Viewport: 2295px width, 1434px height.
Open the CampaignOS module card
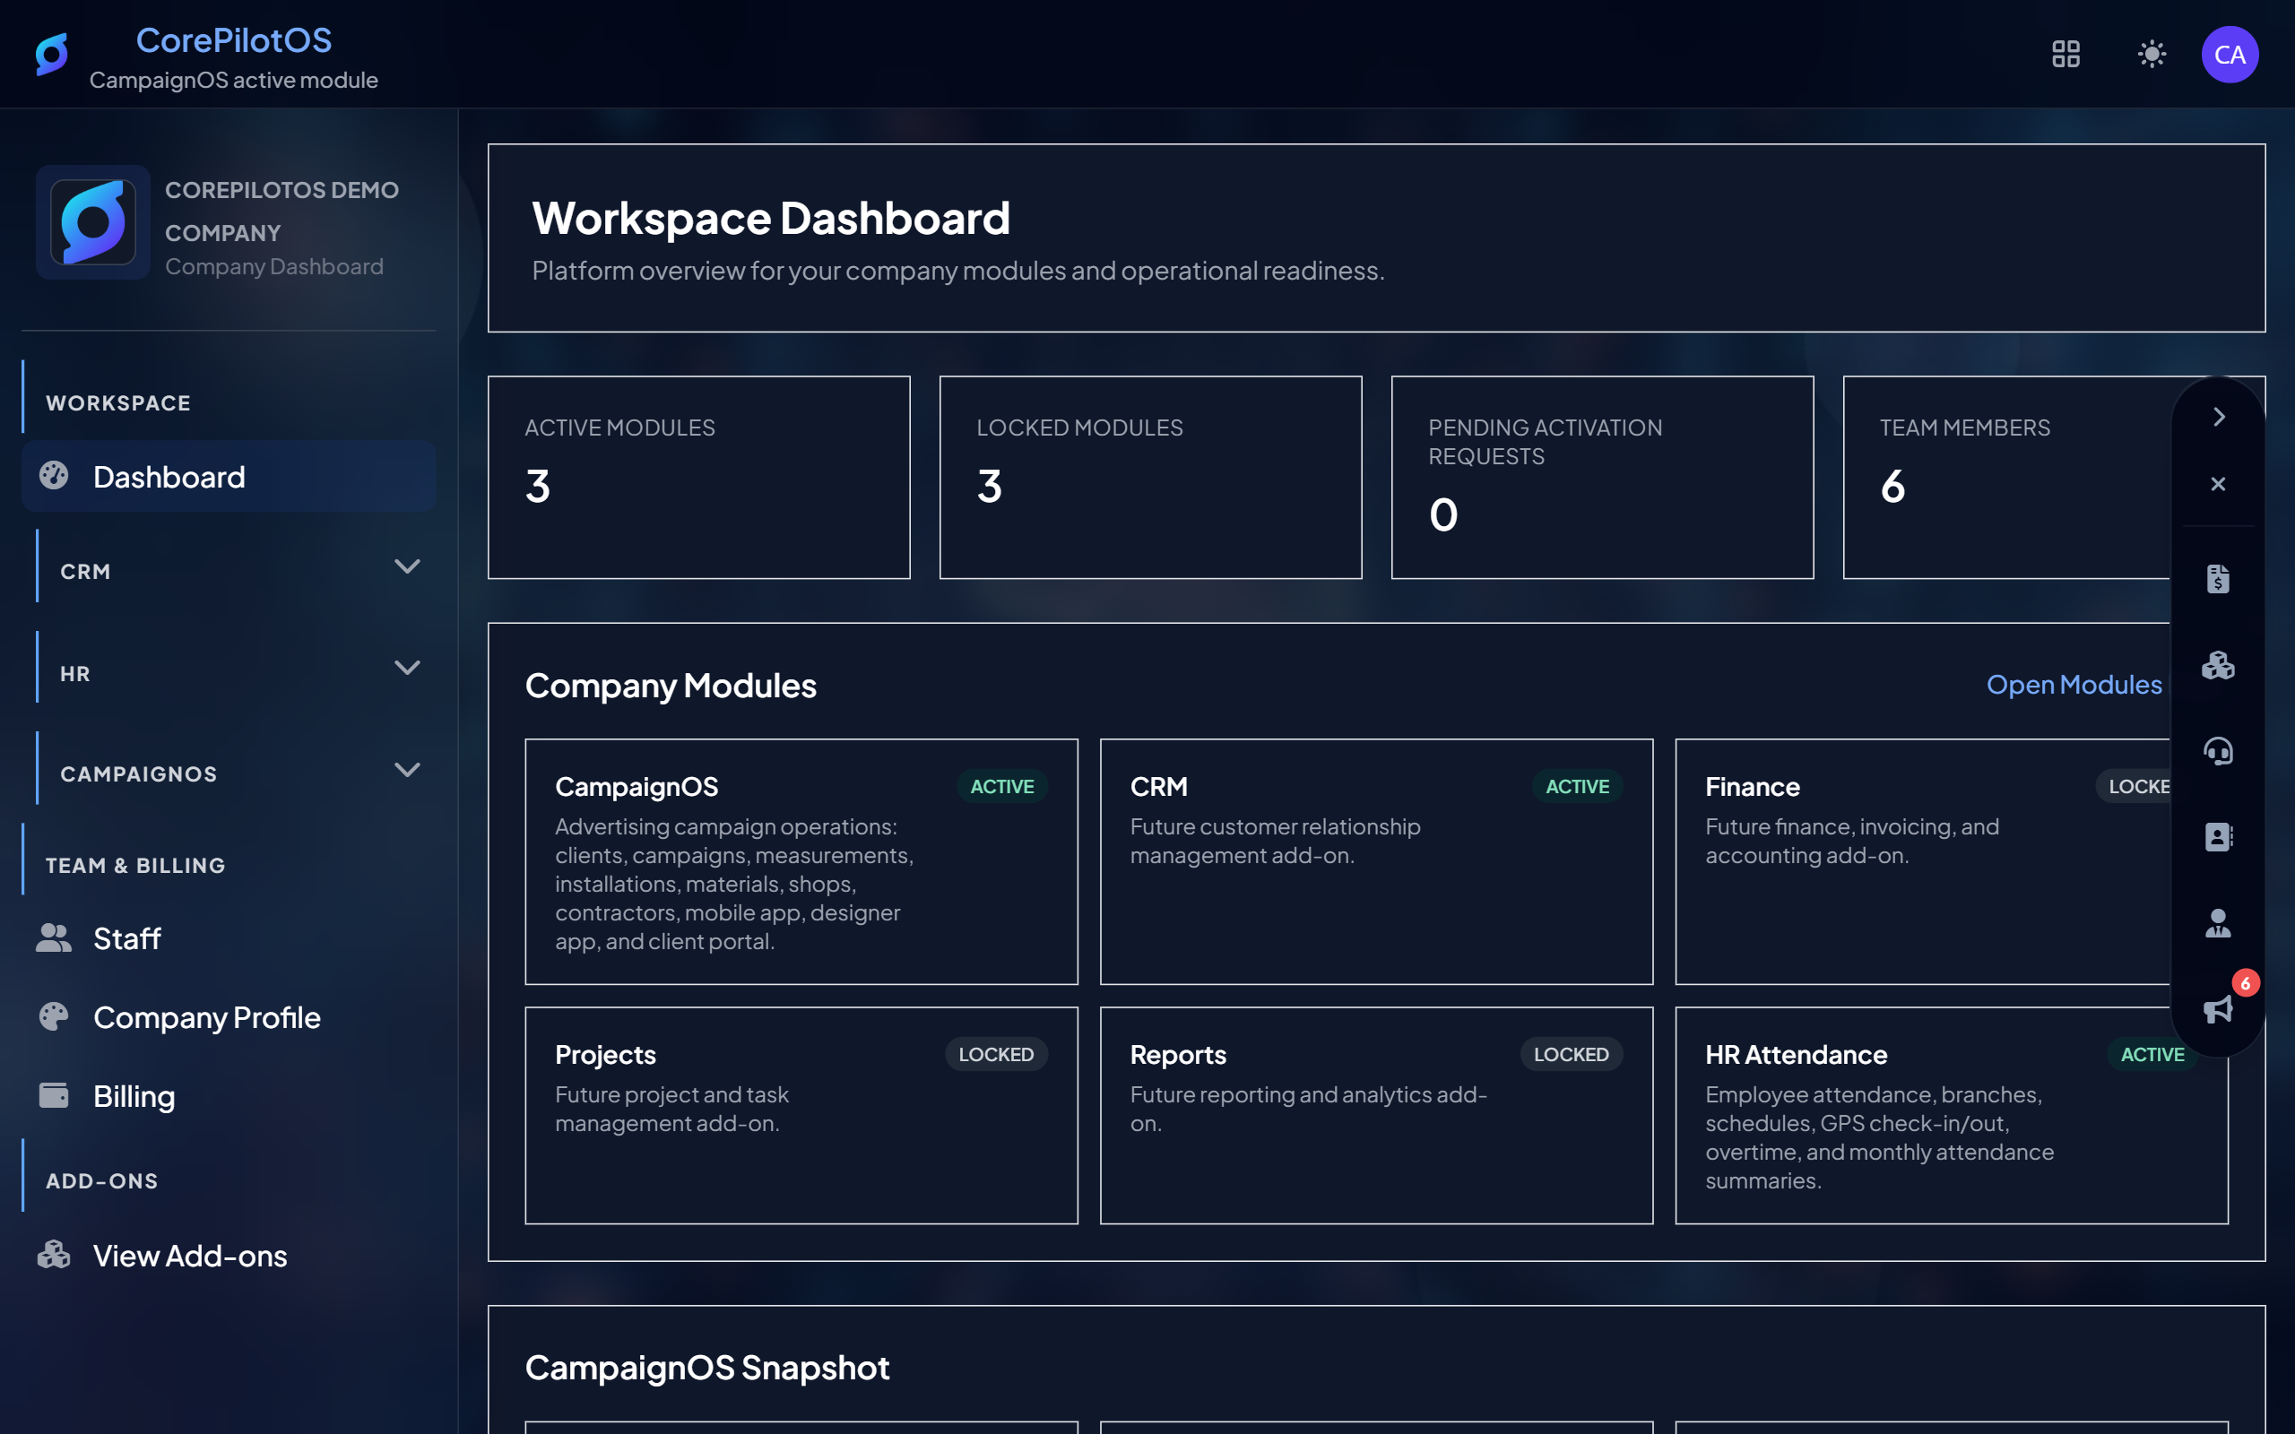[x=801, y=861]
